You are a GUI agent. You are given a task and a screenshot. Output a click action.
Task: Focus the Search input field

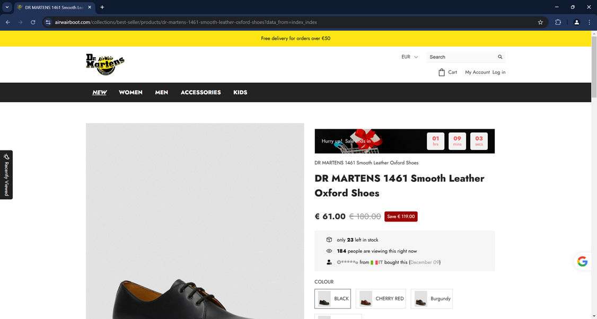tap(461, 57)
